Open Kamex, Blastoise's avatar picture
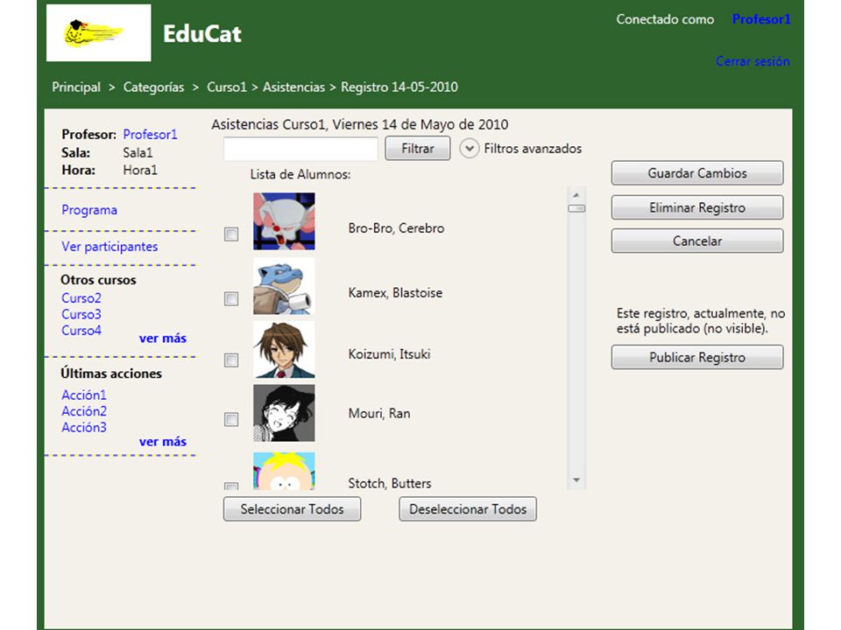Screen dimensions: 841x630 284,286
